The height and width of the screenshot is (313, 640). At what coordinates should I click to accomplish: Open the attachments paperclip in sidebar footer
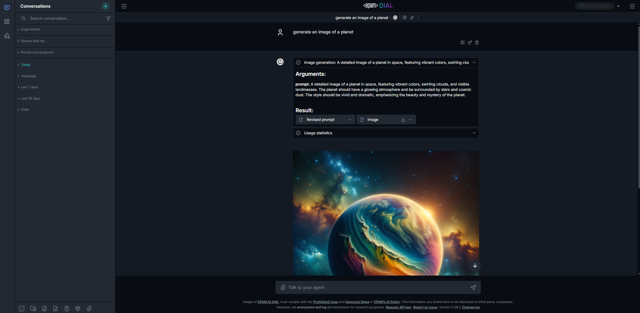point(89,309)
